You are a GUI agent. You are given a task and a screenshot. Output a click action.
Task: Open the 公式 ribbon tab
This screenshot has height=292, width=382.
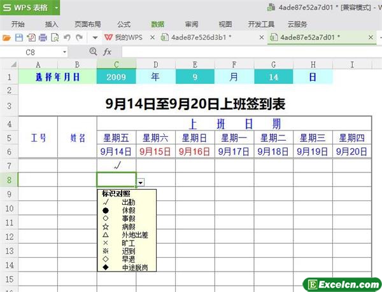124,24
